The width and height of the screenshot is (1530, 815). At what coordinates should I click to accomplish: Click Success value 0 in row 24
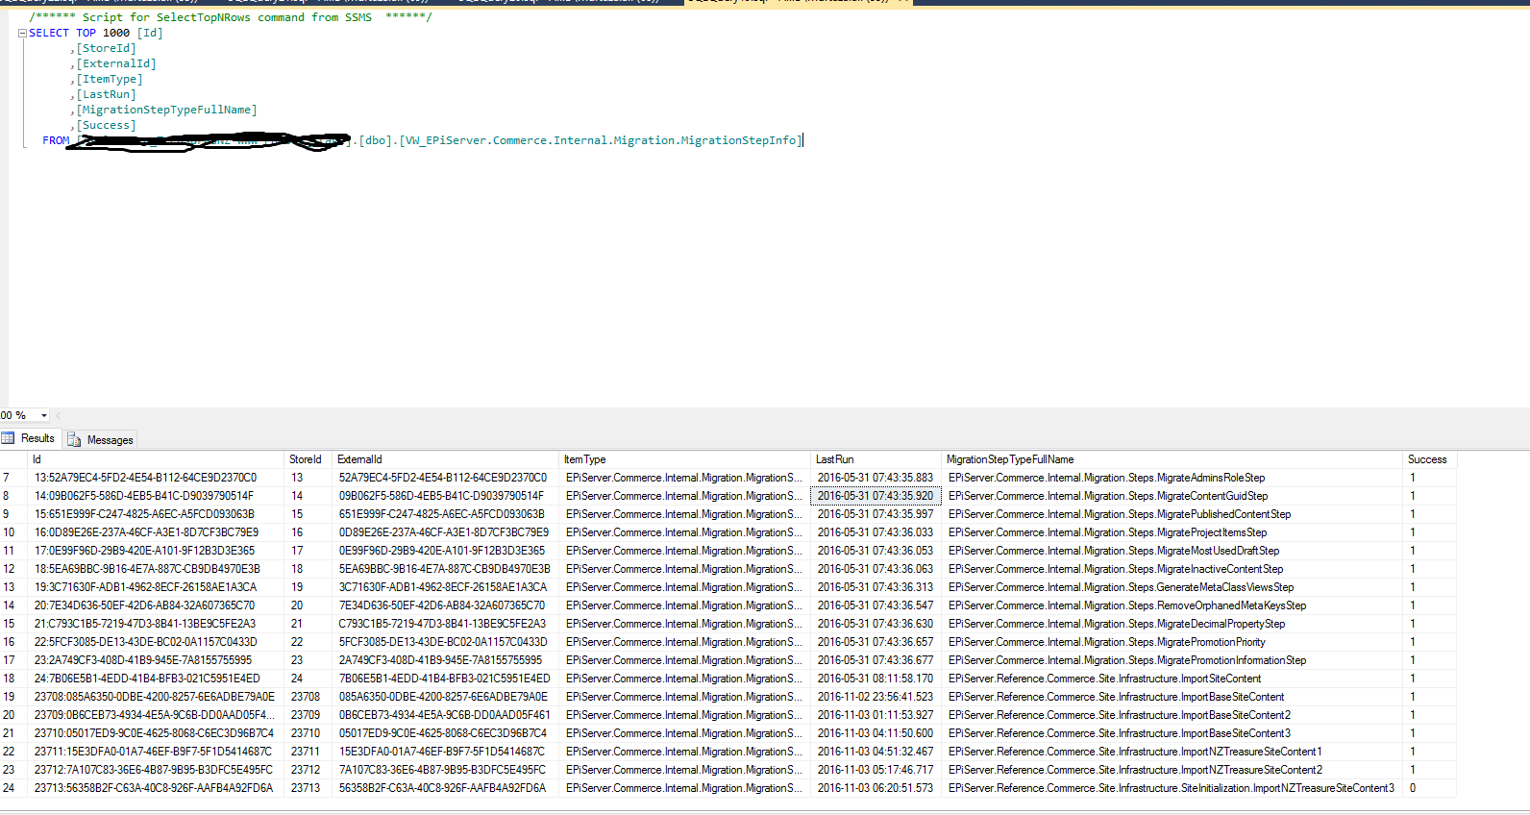click(x=1430, y=788)
